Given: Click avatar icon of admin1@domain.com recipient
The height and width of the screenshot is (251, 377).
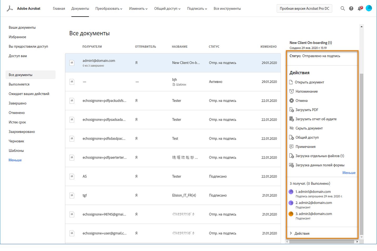Looking at the screenshot, I should coord(291,192).
